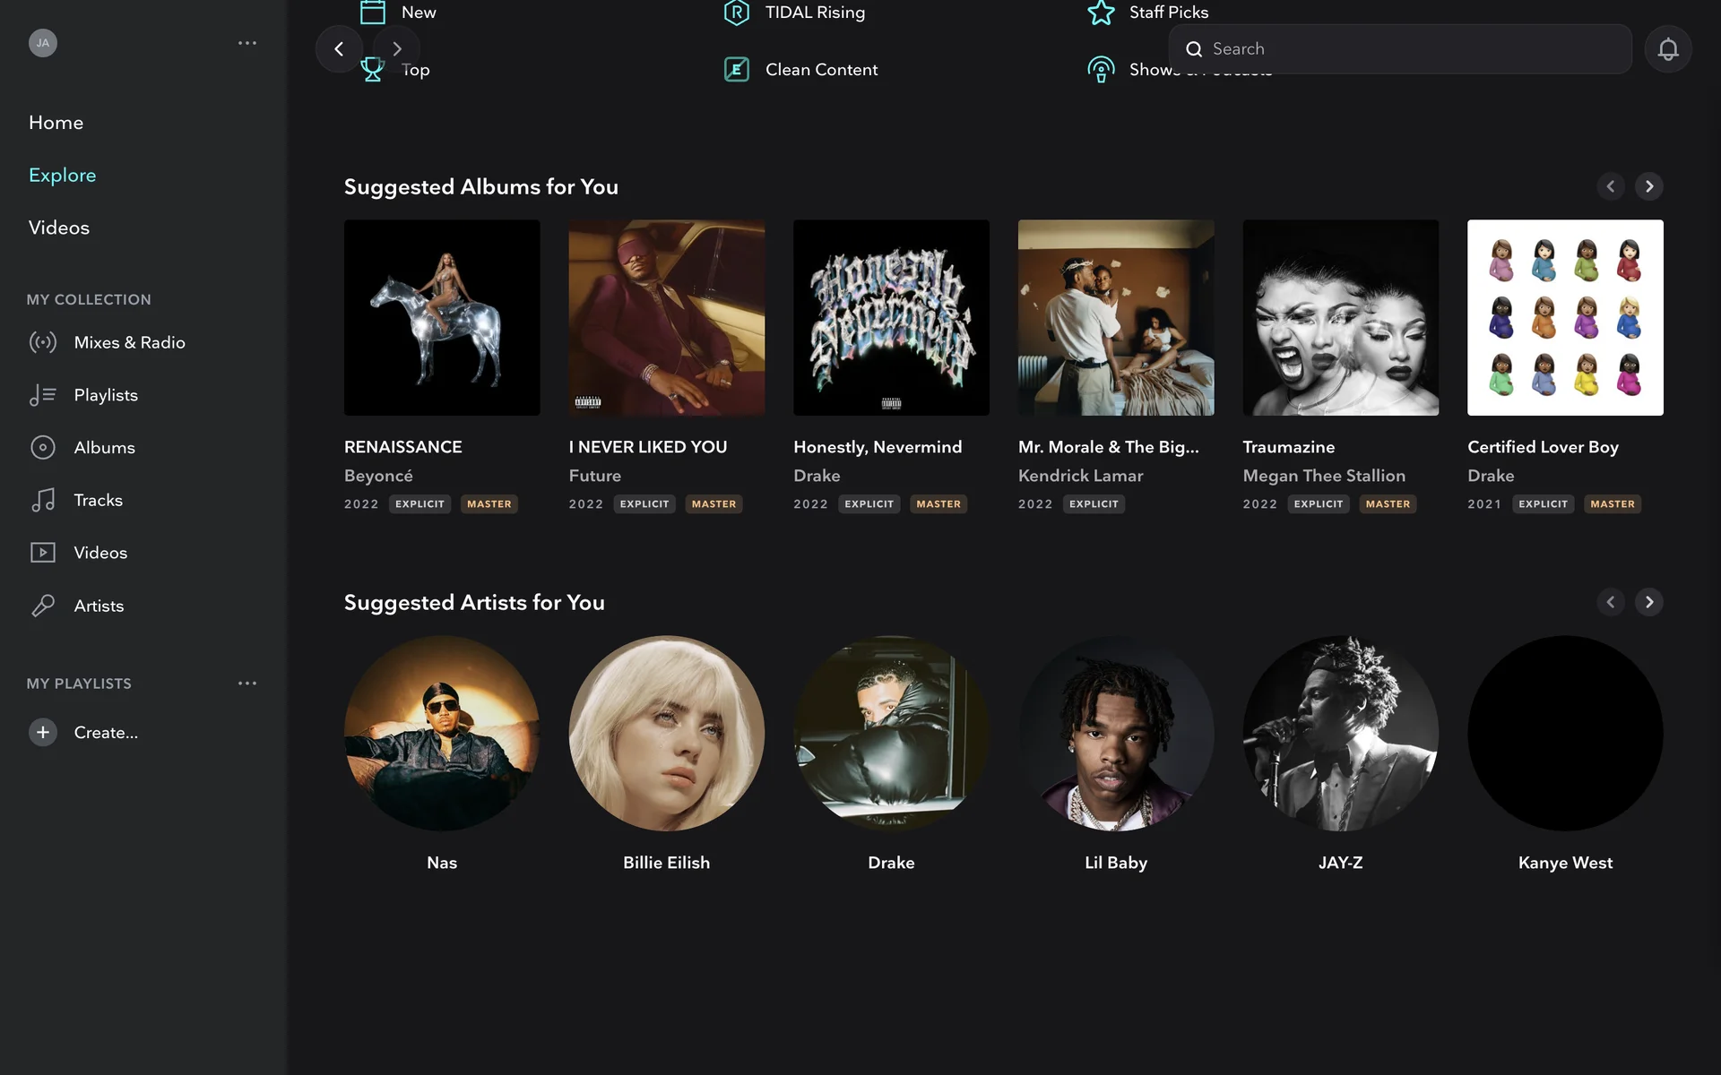Go to the Home section
The height and width of the screenshot is (1075, 1721).
point(56,123)
